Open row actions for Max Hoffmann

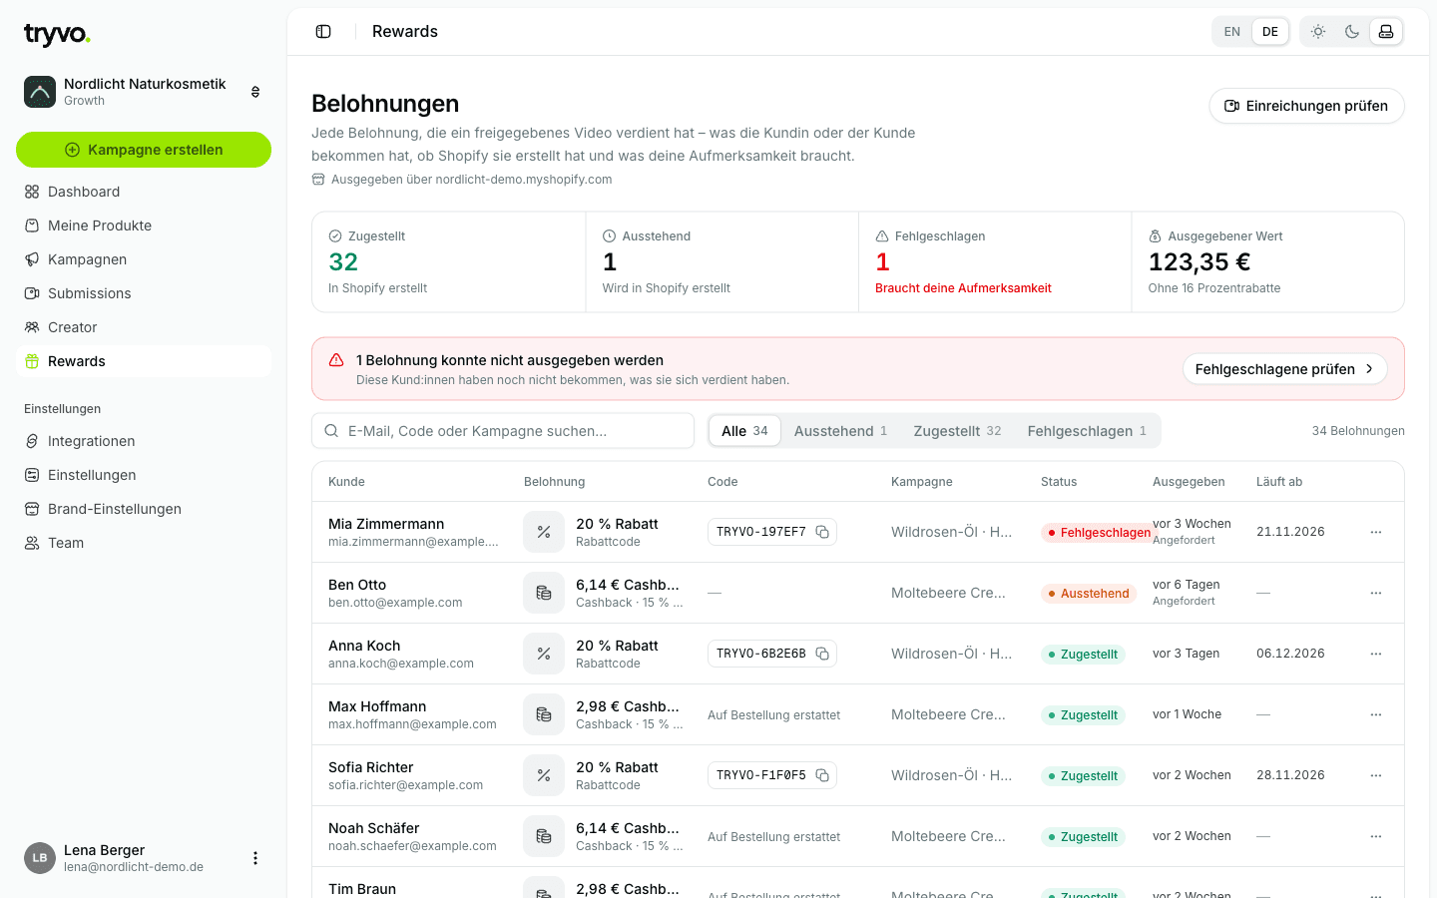coord(1376,714)
